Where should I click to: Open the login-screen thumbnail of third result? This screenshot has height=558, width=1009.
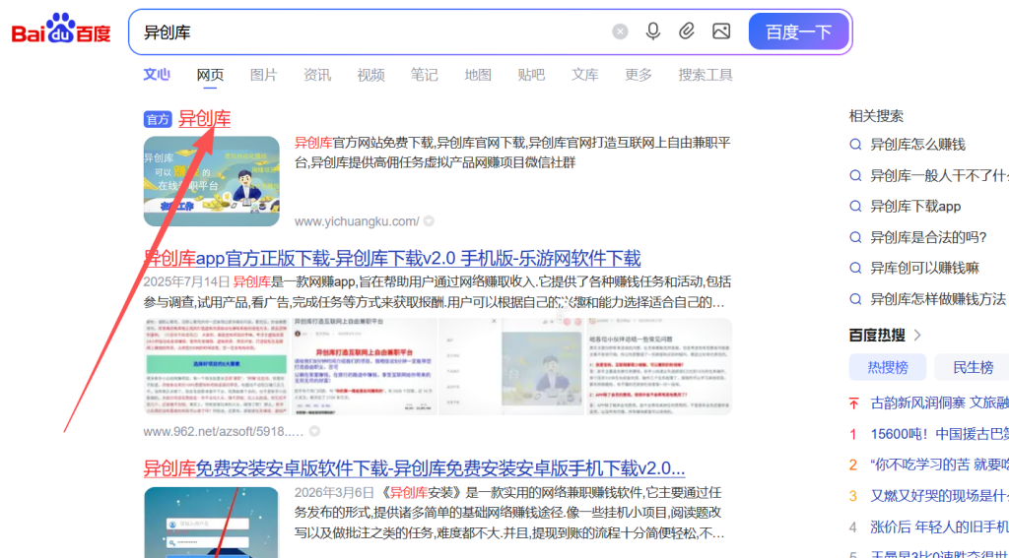[x=212, y=523]
